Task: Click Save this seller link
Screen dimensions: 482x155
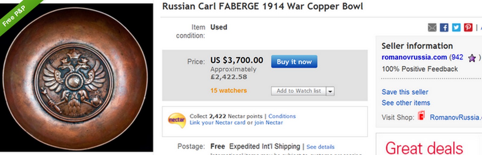Action: tap(405, 92)
